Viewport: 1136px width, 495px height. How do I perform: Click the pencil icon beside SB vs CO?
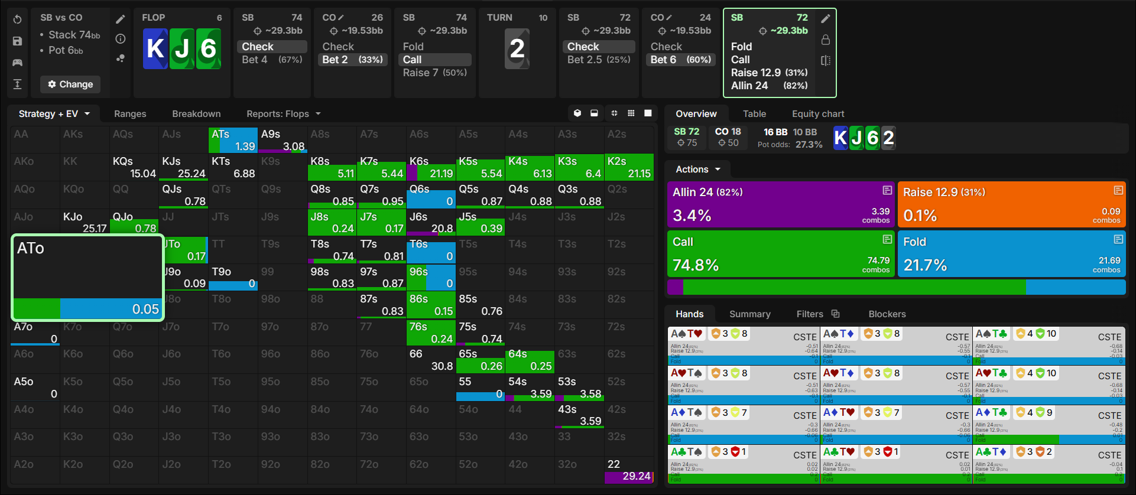point(121,19)
